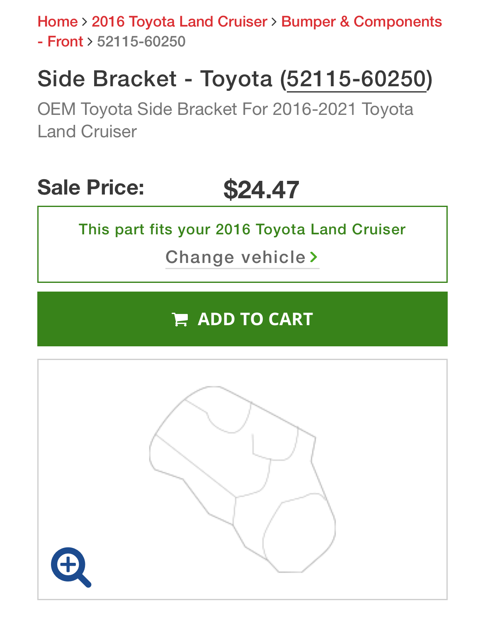This screenshot has width=485, height=635.
Task: Open the Home breadcrumb link
Action: [x=58, y=22]
